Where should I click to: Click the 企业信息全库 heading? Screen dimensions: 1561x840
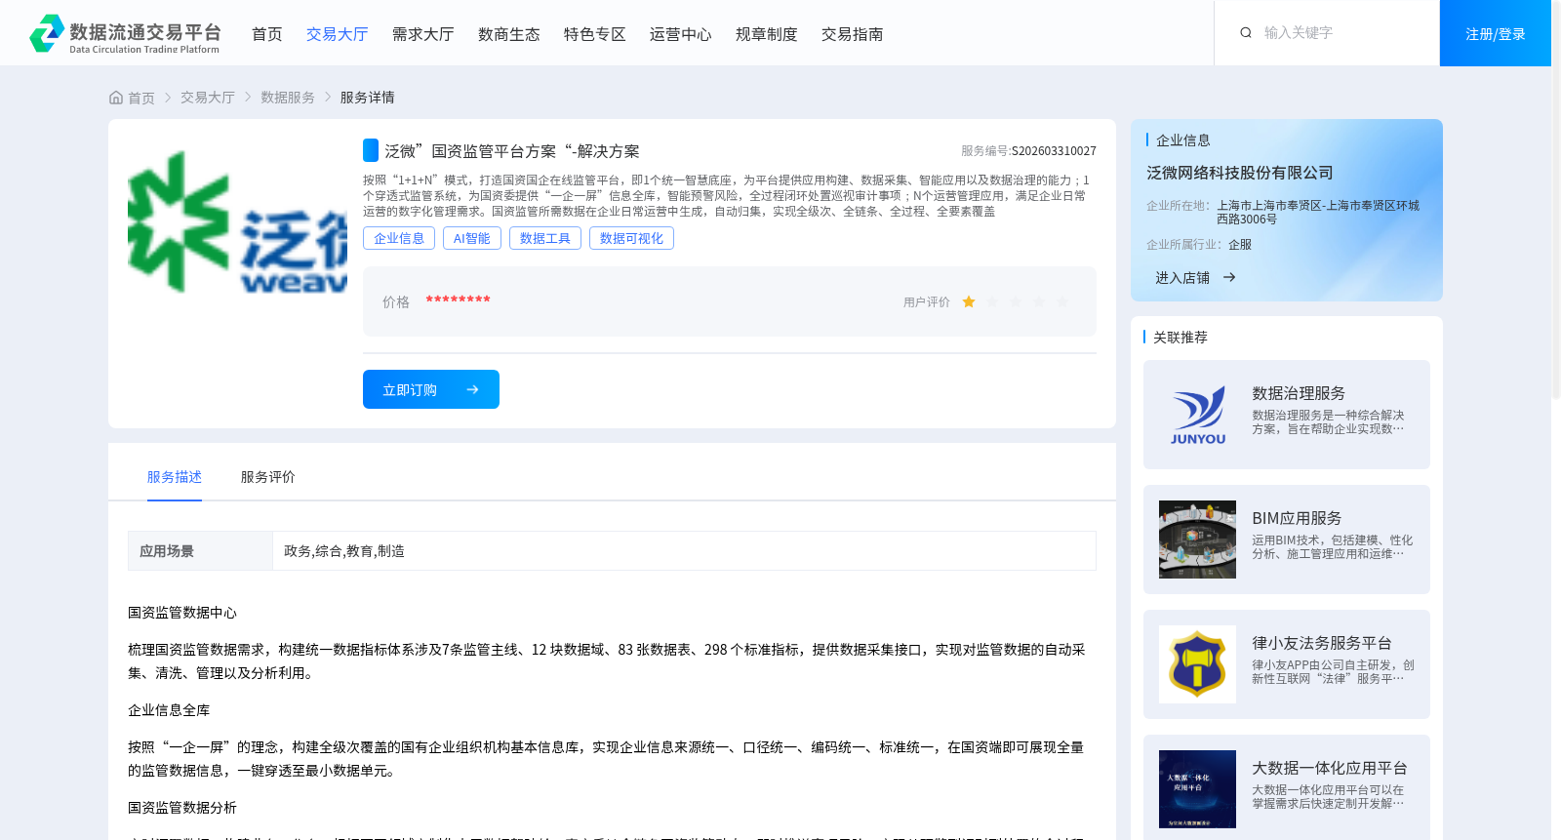169,710
